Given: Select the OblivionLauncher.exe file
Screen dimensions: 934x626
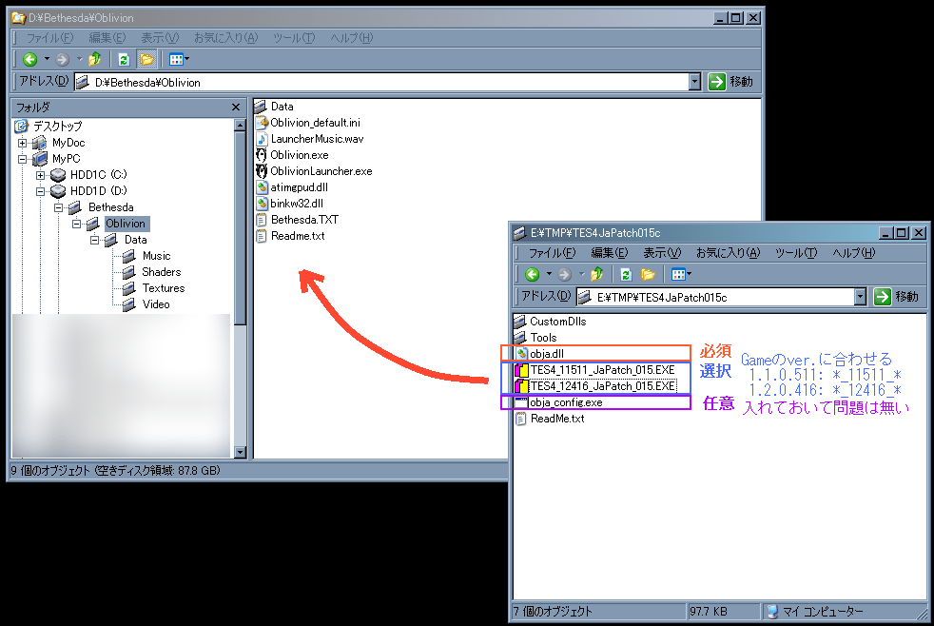Looking at the screenshot, I should [x=321, y=171].
